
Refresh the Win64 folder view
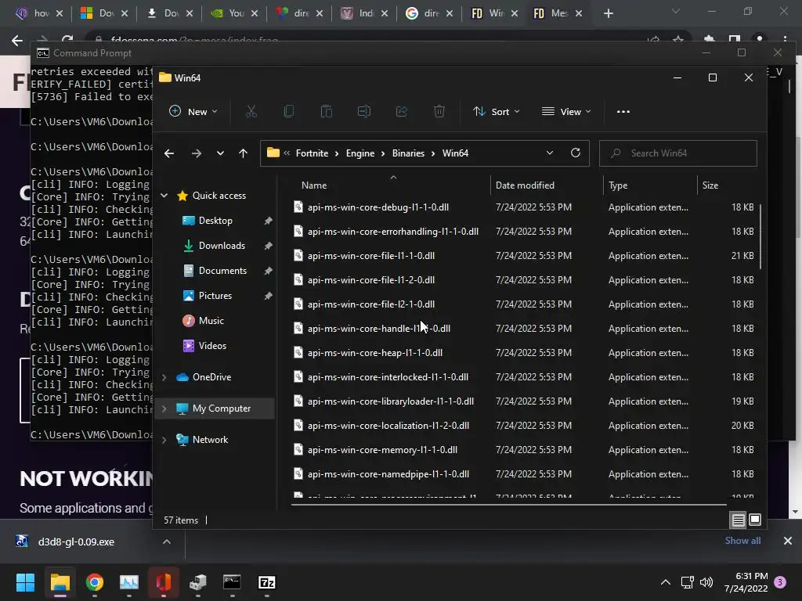click(x=576, y=153)
